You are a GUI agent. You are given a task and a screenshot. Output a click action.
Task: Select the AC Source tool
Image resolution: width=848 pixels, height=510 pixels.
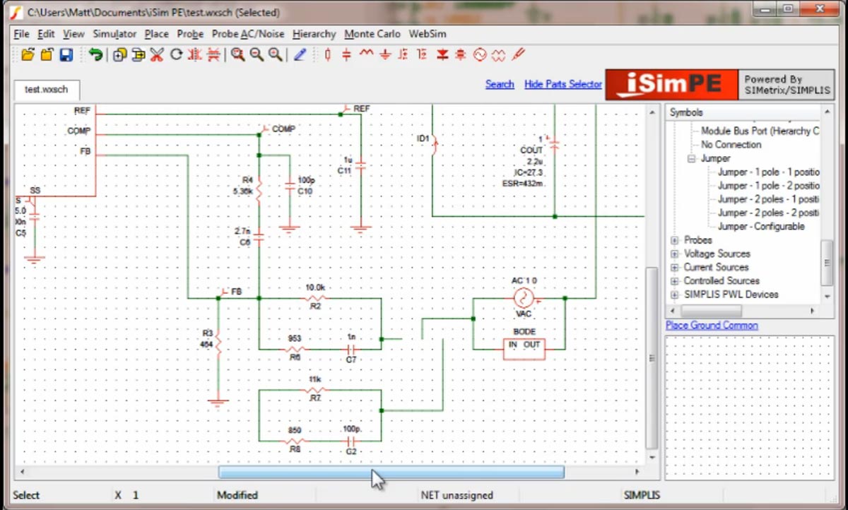point(479,54)
